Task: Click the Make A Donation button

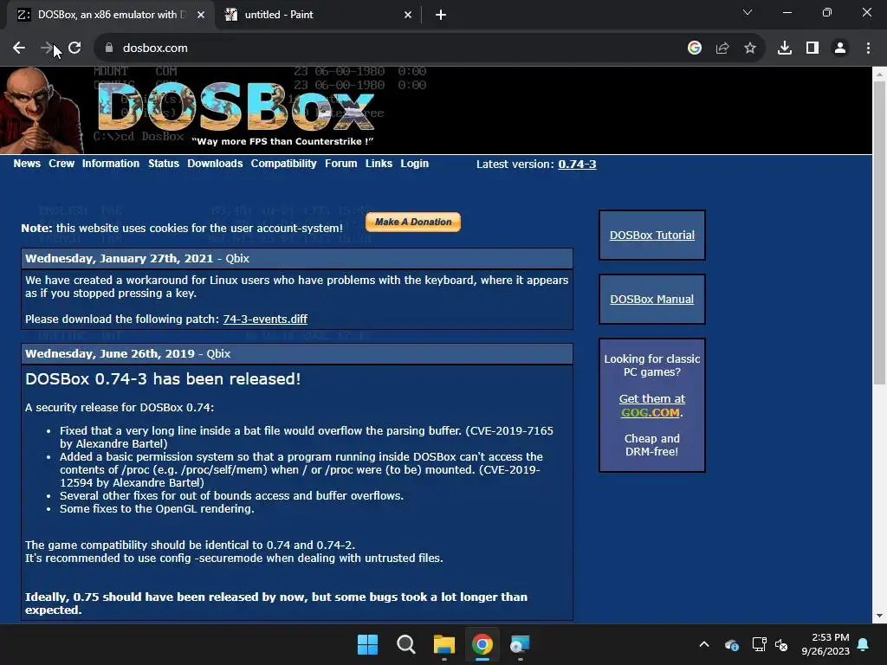Action: click(413, 222)
